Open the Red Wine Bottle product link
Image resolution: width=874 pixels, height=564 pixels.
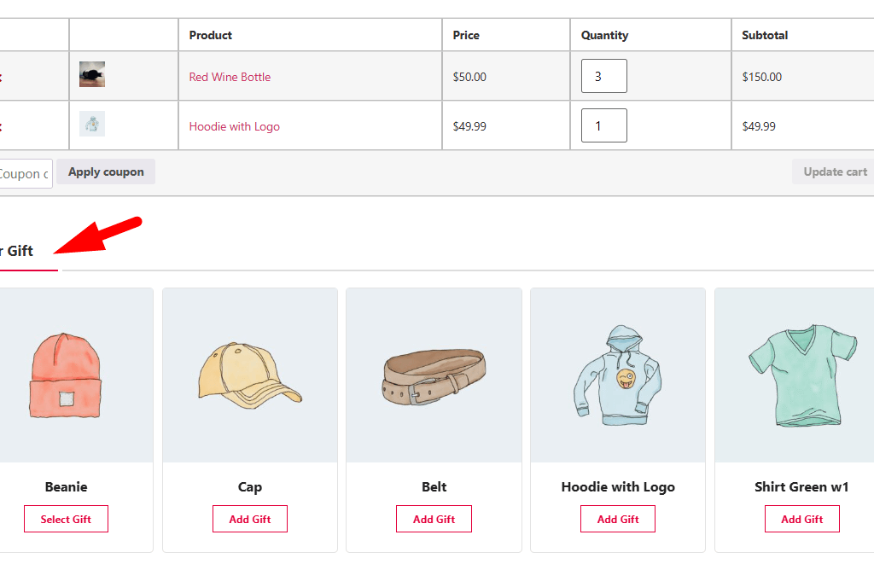[230, 77]
